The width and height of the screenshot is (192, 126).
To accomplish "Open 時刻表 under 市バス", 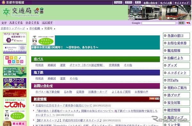I will pyautogui.click(x=39, y=65).
